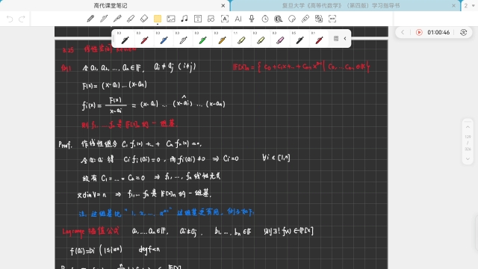Open the AI assistant
This screenshot has height=269, width=478.
238,19
